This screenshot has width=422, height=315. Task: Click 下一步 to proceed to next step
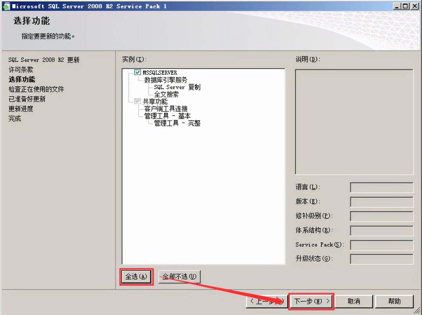(x=311, y=301)
